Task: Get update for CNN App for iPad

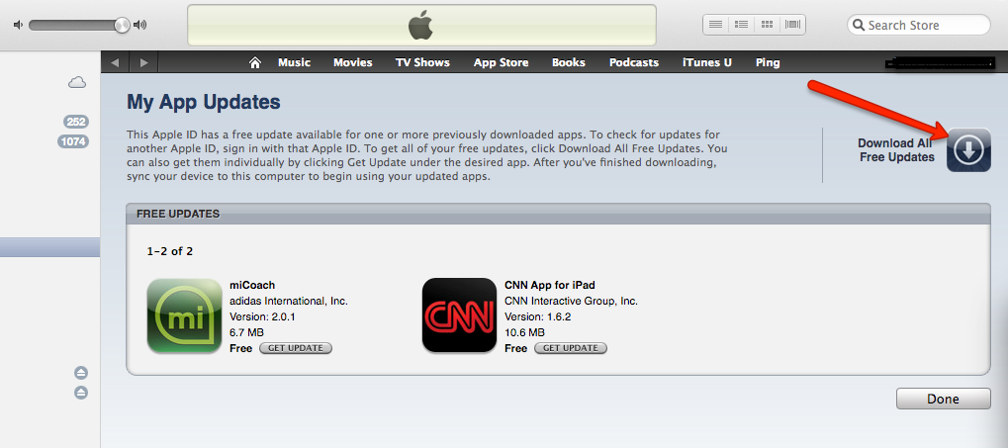Action: 571,348
